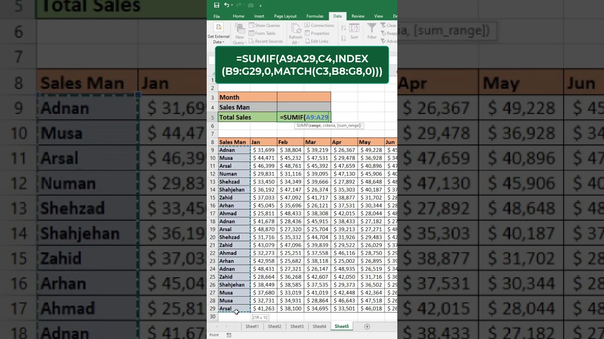Switch to the Home ribbon tab
The width and height of the screenshot is (604, 339).
pyautogui.click(x=238, y=16)
